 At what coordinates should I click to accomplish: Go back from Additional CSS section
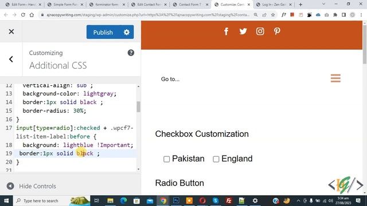pos(11,59)
